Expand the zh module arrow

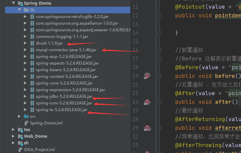(x=13, y=143)
